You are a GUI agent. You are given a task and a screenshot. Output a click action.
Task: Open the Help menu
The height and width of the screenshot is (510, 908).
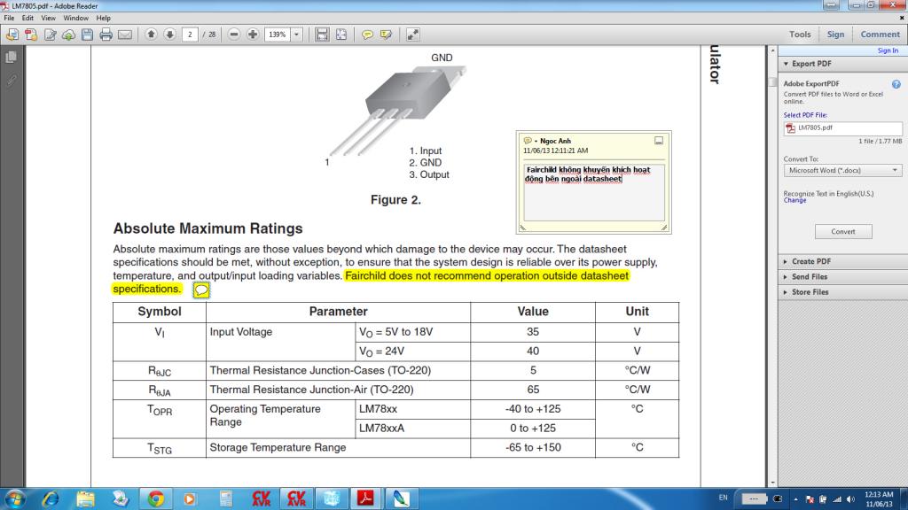[104, 18]
